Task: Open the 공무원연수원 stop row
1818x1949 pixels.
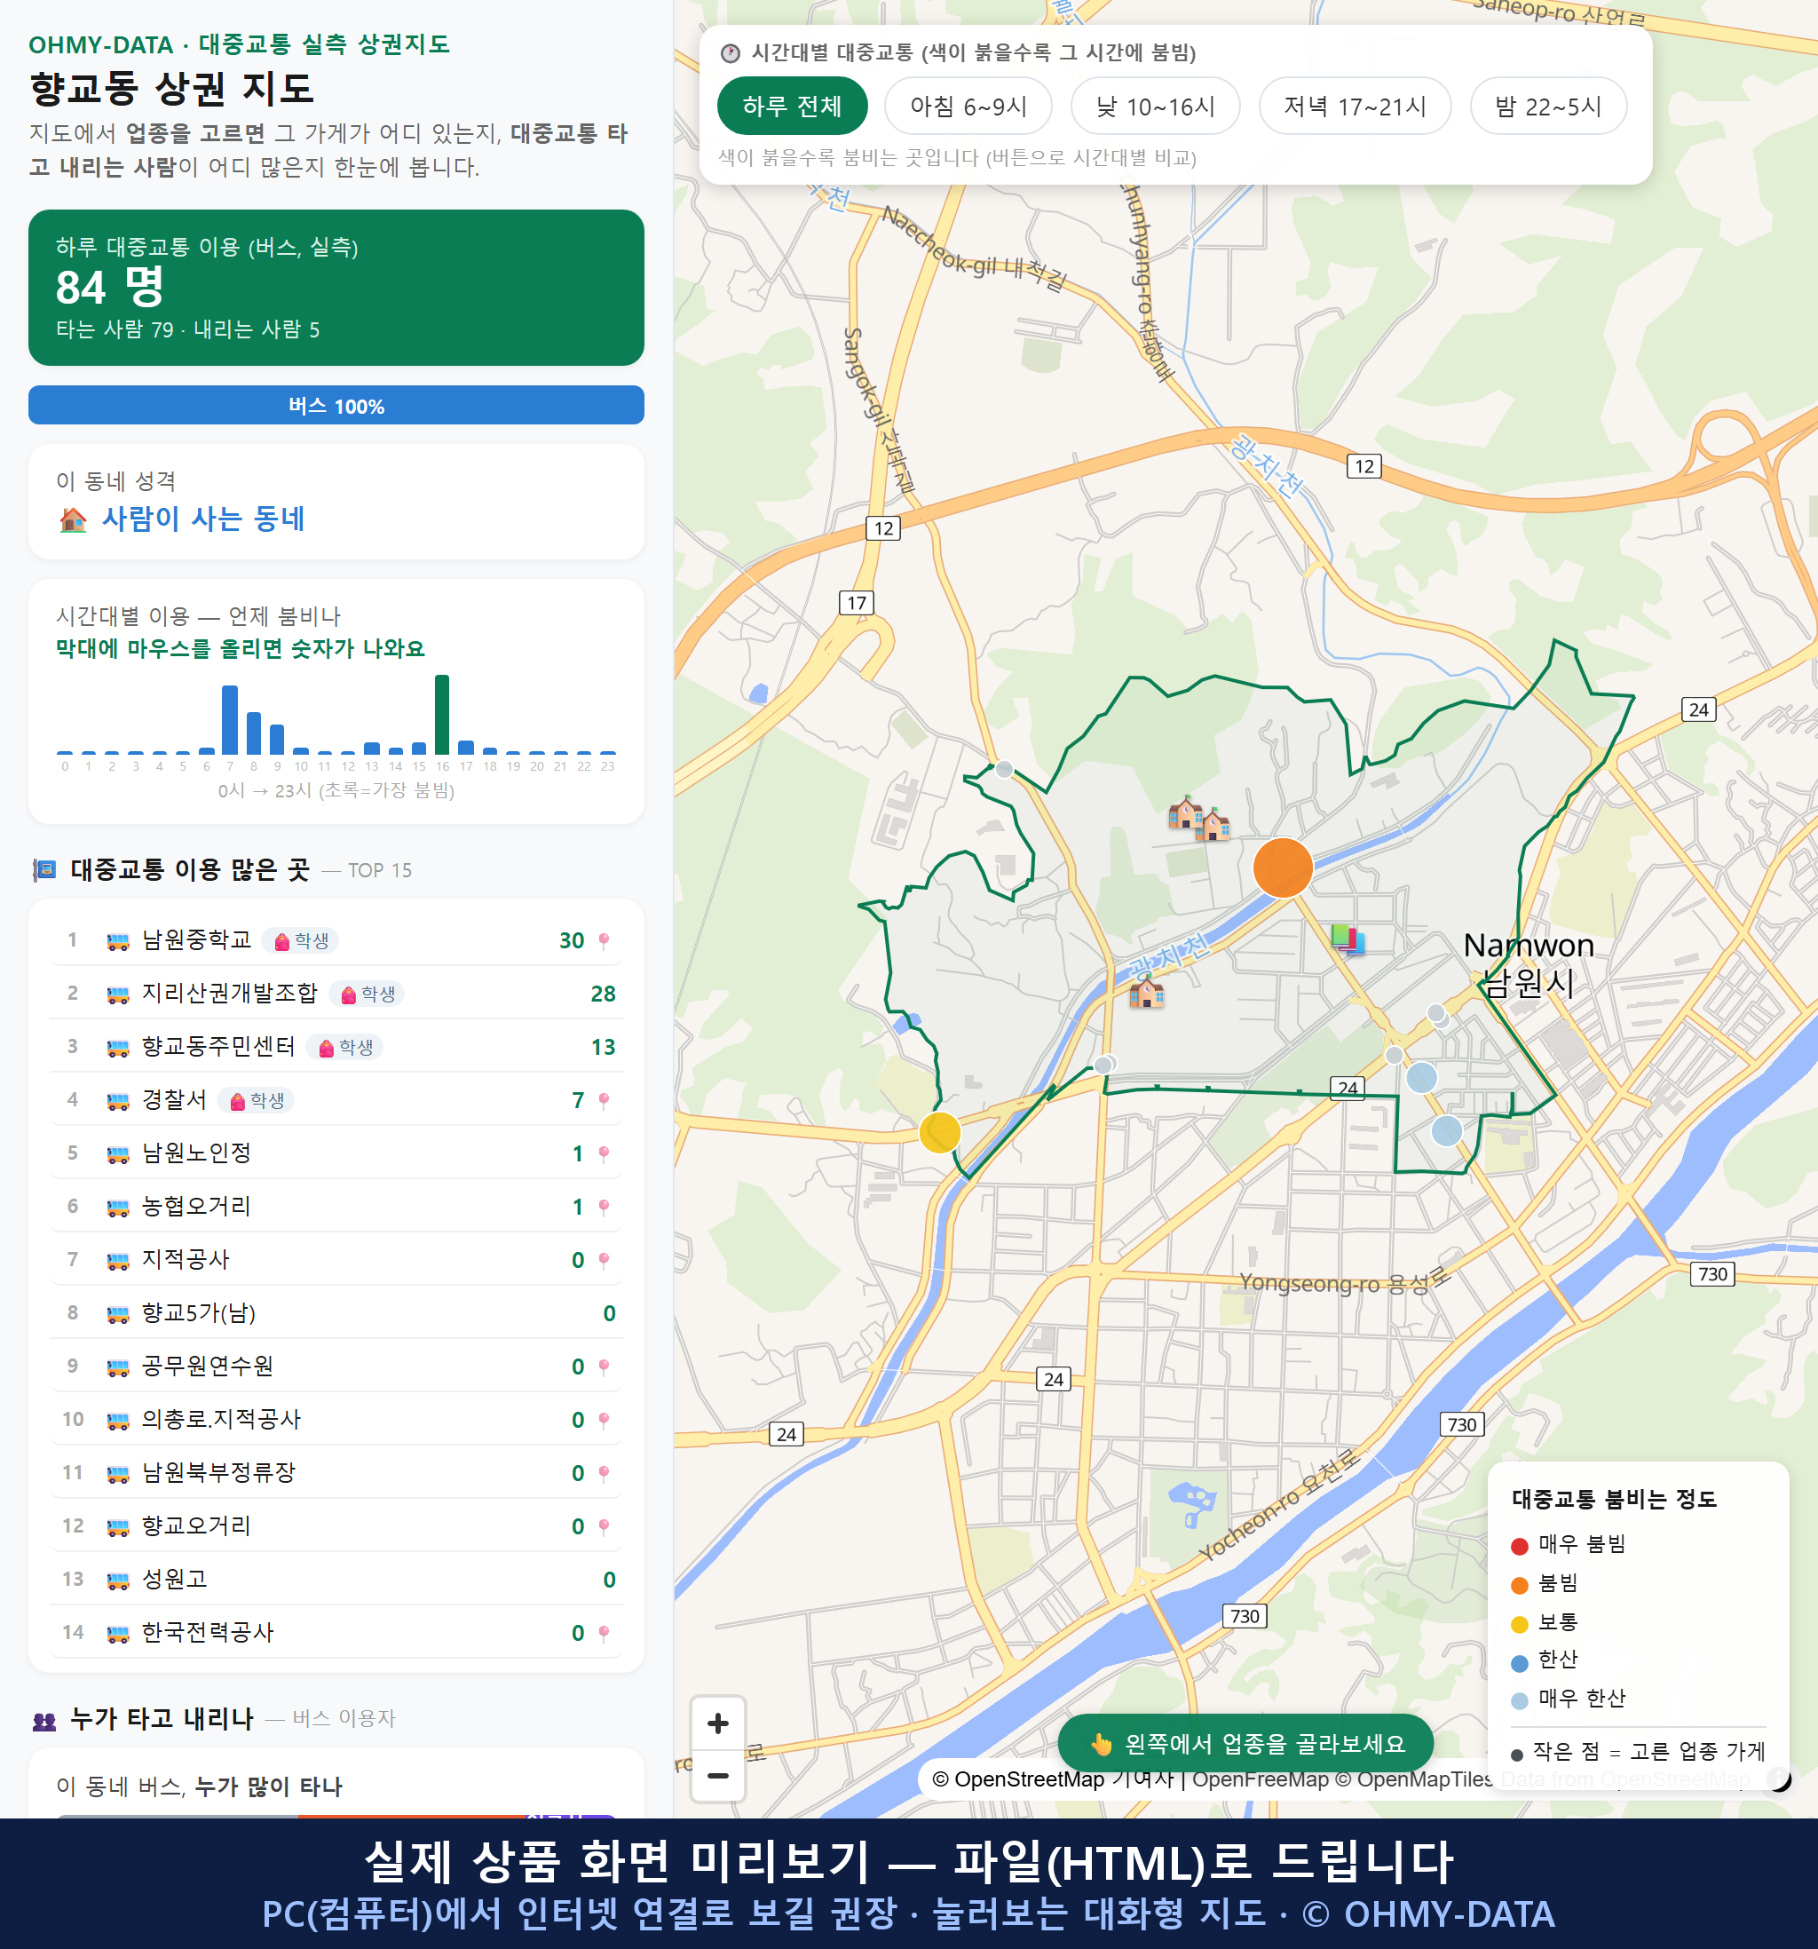Action: click(336, 1367)
